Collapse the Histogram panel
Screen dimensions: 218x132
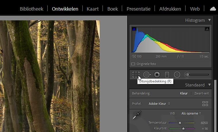209,20
